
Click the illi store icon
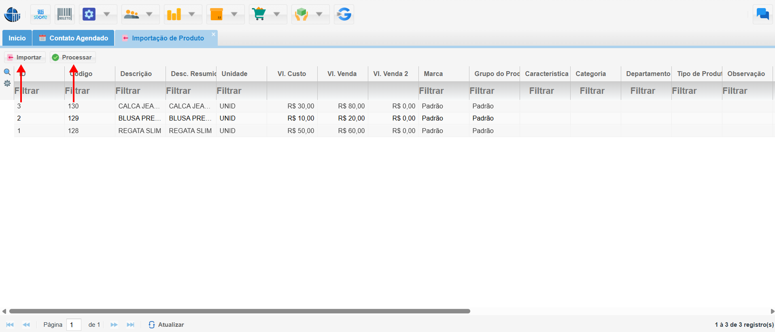click(40, 15)
